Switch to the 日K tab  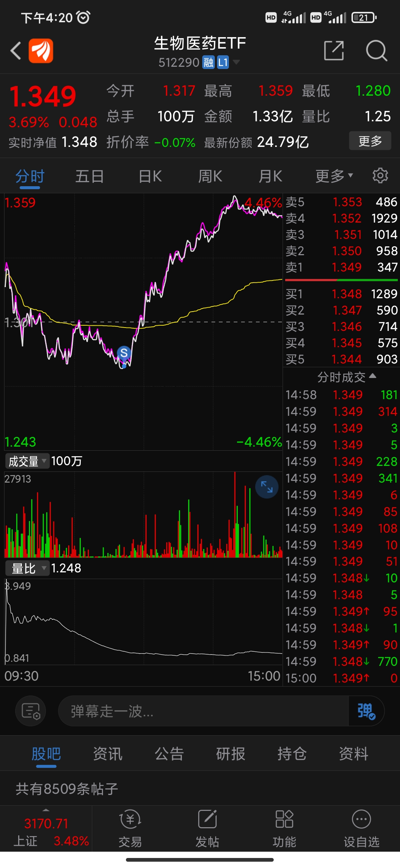(x=150, y=176)
